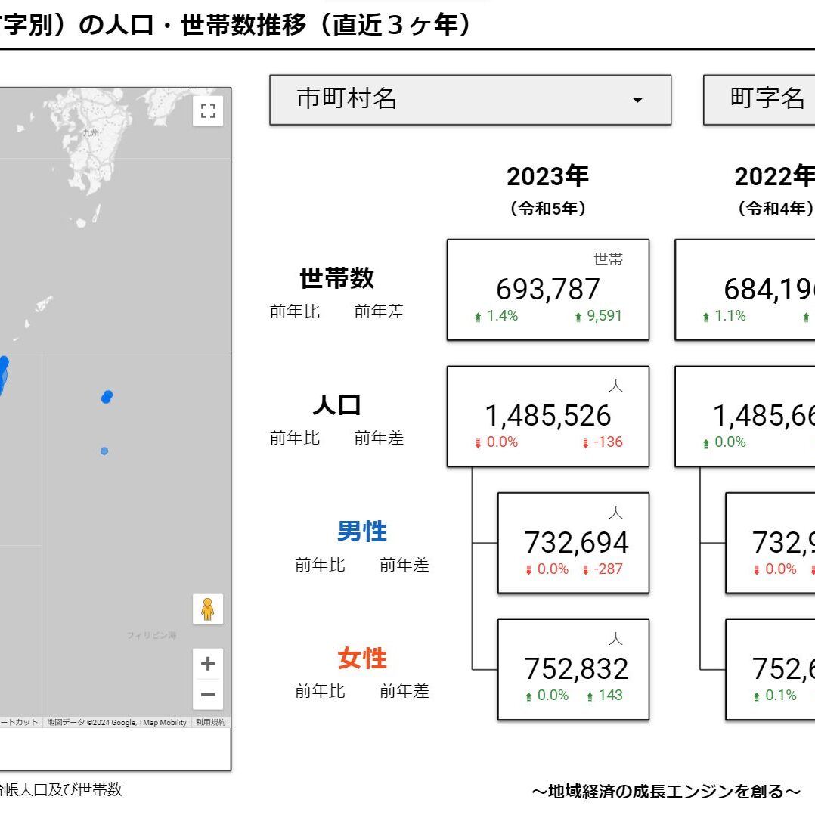The height and width of the screenshot is (815, 815).
Task: Click the female population card 752,832
Action: tap(573, 669)
